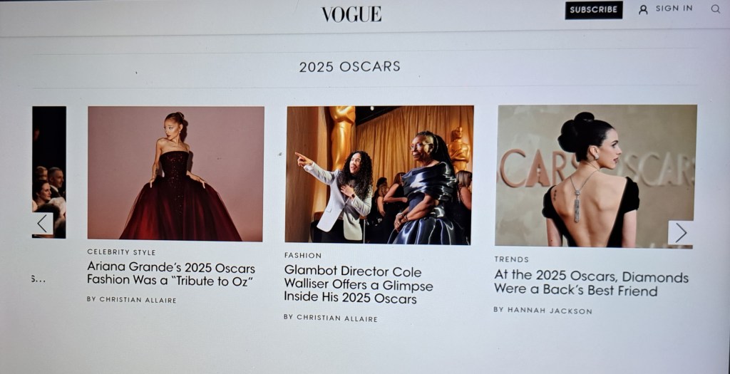
Task: Advance carousel with the right arrow
Action: 681,232
